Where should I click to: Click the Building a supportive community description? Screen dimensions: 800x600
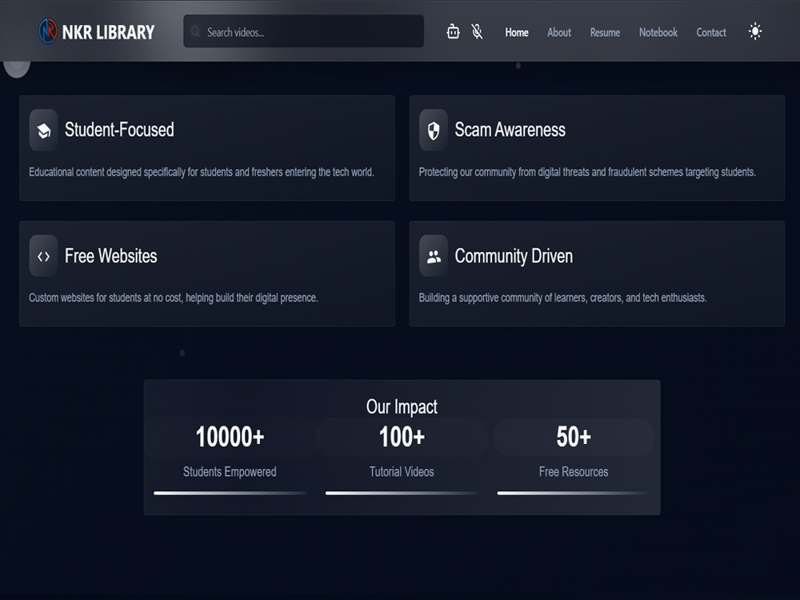(562, 298)
